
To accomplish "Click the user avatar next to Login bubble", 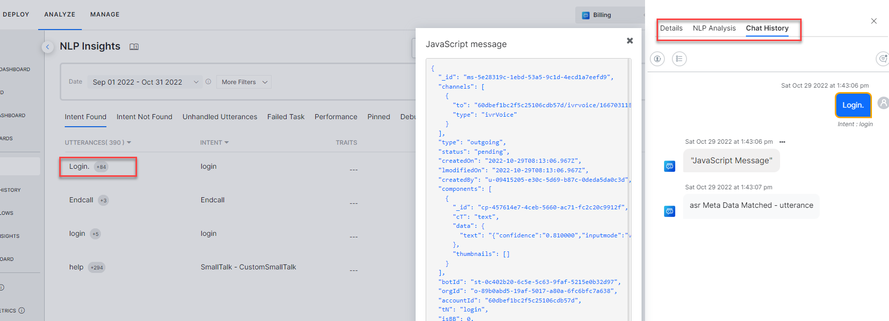I will point(883,103).
